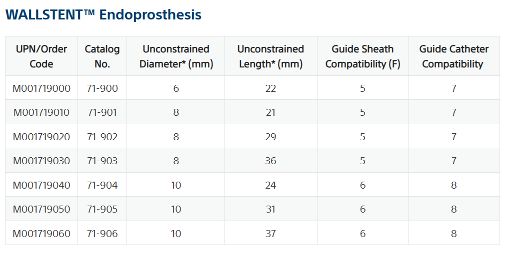Select order code M001719060

coord(41,234)
